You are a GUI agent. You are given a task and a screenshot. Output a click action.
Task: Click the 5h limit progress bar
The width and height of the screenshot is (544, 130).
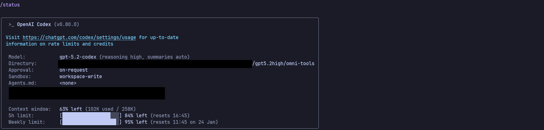click(90, 116)
